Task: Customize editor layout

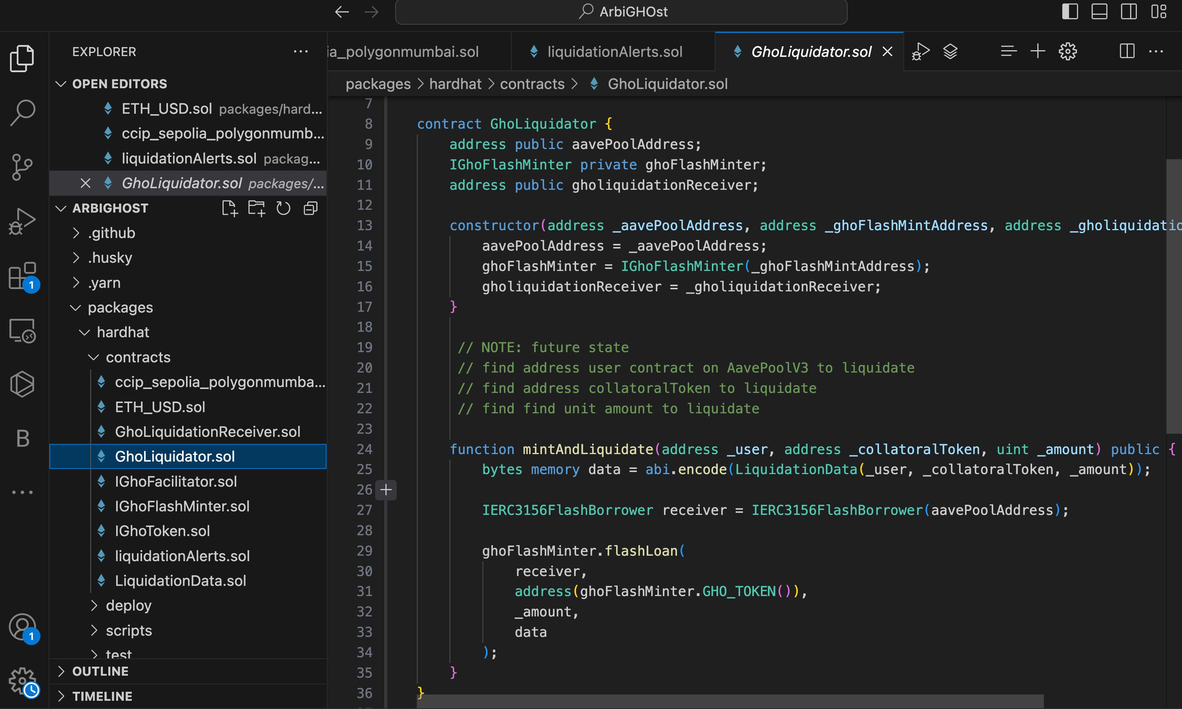Action: tap(1158, 11)
